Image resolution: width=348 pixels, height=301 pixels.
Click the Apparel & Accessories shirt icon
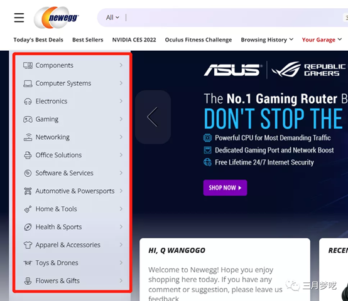(x=28, y=245)
